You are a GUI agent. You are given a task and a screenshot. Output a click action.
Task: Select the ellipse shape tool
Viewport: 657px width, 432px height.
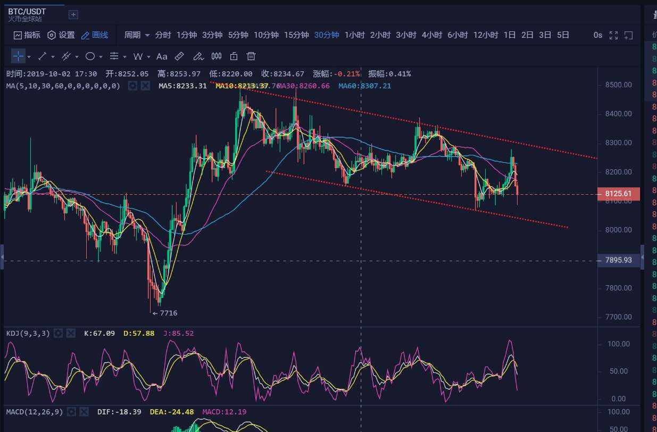click(x=90, y=56)
